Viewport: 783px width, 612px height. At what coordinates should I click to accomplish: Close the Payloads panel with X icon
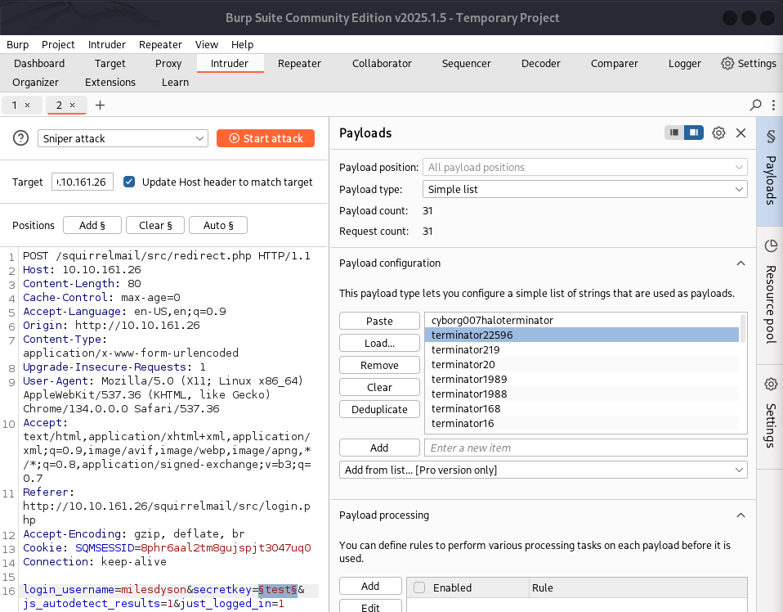tap(741, 133)
